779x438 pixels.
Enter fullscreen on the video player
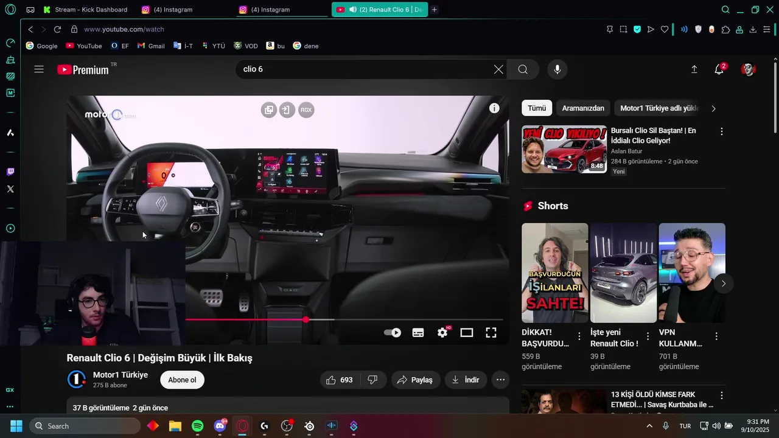[x=491, y=333]
